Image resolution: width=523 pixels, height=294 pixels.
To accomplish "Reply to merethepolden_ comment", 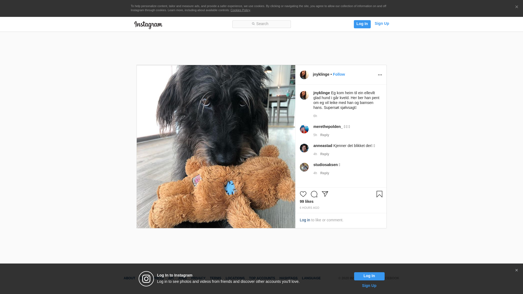I will coord(324,135).
